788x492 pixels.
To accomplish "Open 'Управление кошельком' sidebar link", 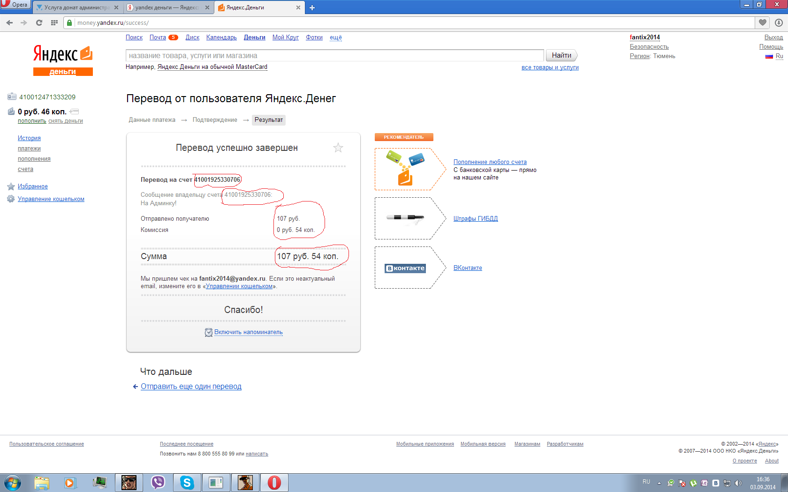I will [51, 199].
